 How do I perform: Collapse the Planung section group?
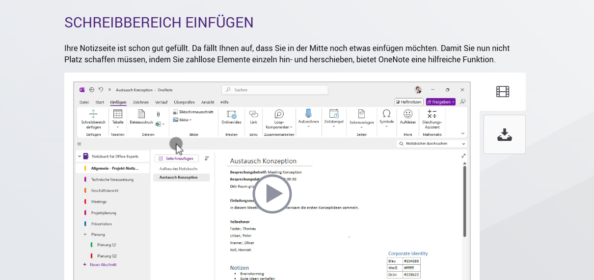[85, 234]
